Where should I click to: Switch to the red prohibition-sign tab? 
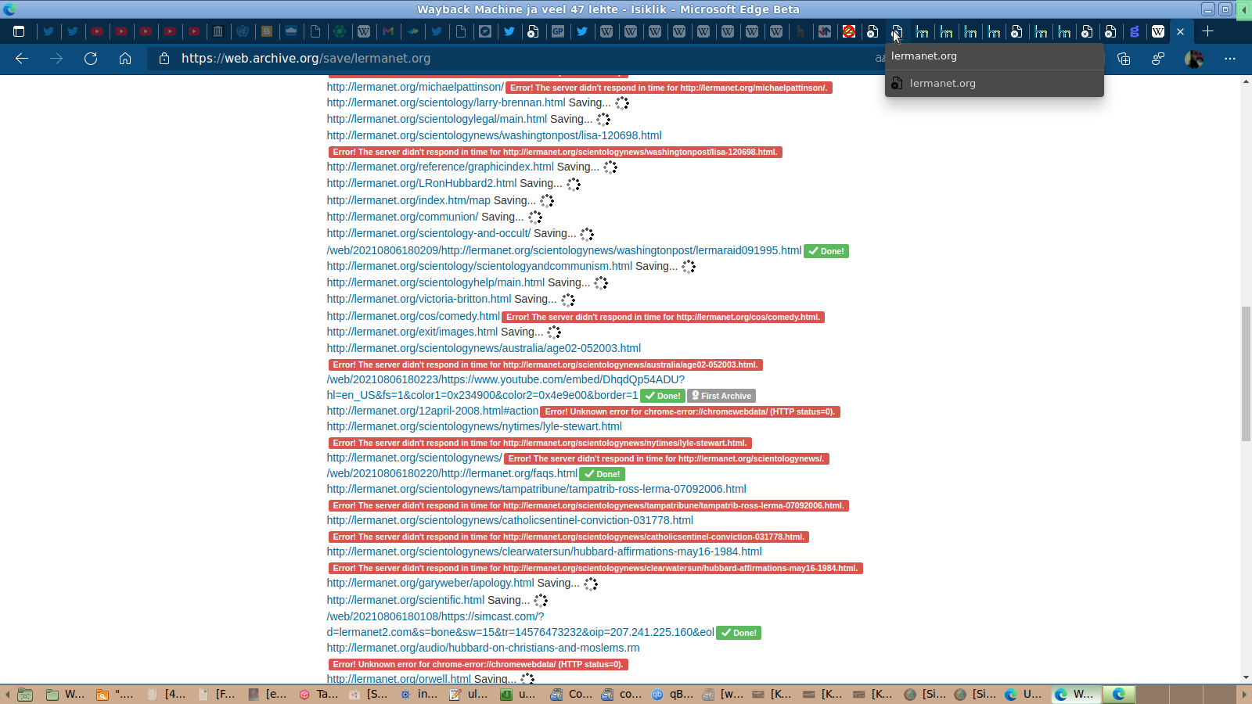click(849, 31)
